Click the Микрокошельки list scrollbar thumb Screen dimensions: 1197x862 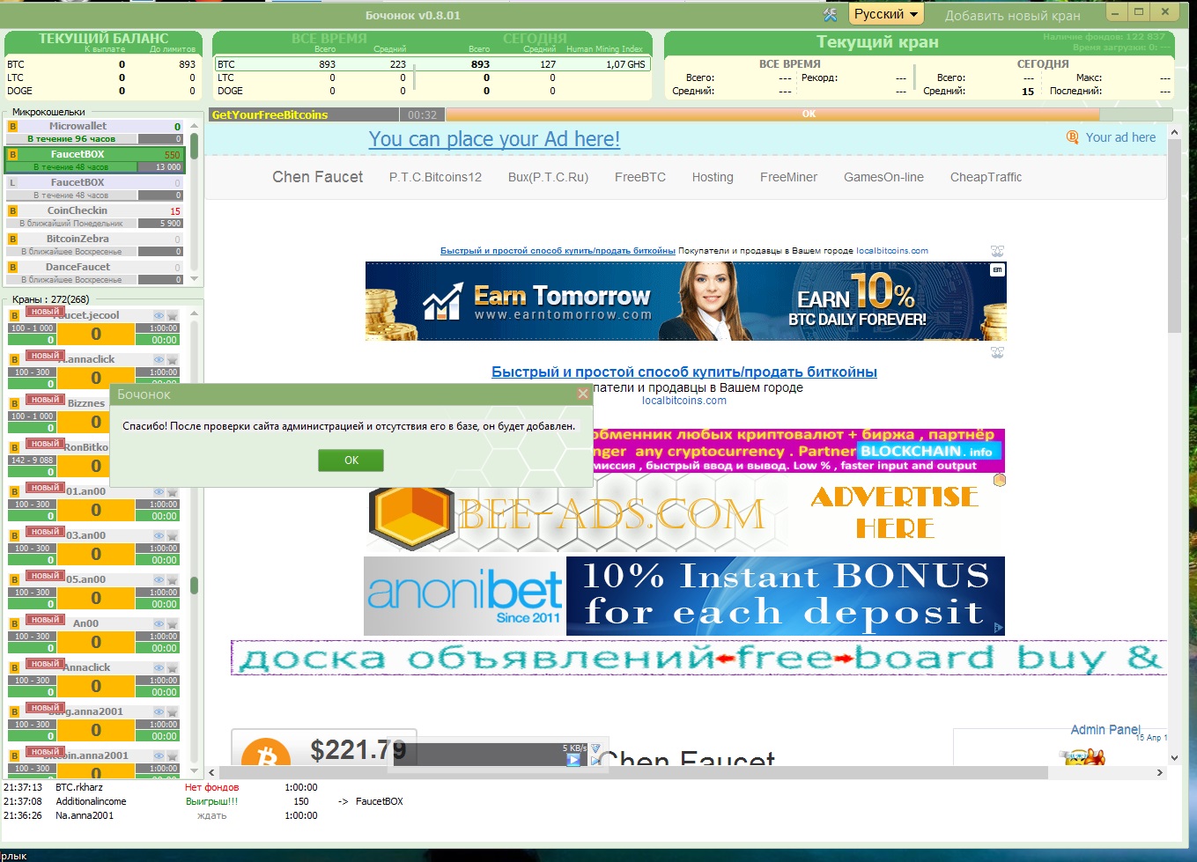coord(194,146)
